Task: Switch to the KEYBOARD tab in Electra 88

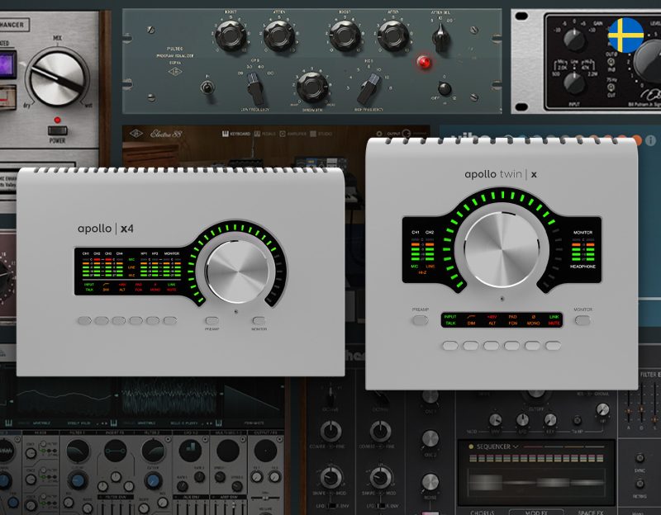Action: [236, 134]
